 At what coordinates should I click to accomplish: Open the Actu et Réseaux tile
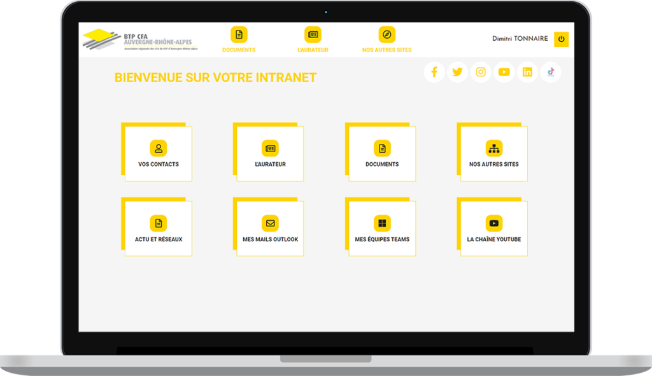coord(159,229)
